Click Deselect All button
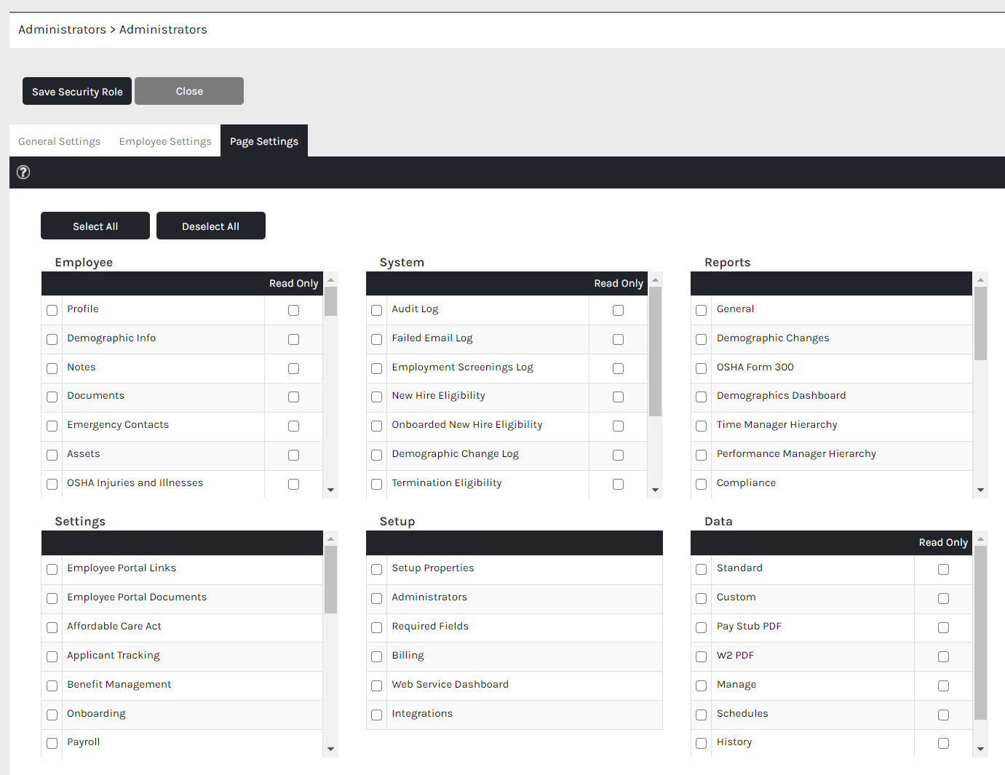Screen dimensions: 1005x775 click(211, 226)
